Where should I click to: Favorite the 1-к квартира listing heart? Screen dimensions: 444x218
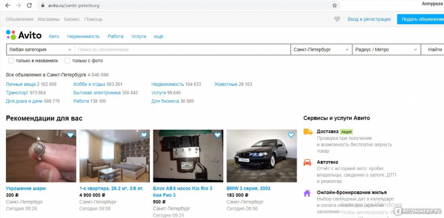tap(144, 135)
